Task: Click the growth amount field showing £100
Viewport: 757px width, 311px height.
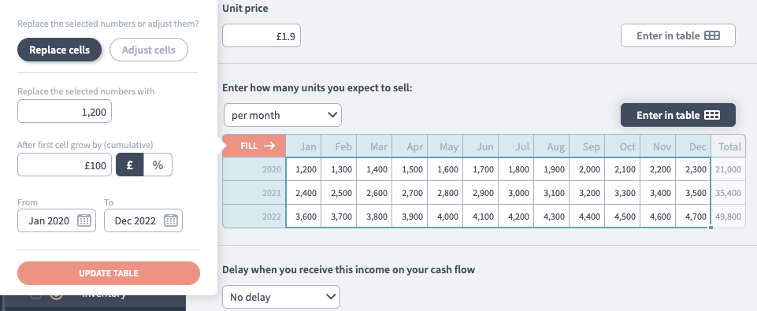Action: [x=65, y=165]
